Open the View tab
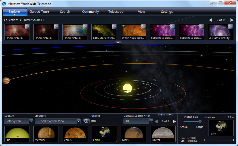 pos(141,12)
